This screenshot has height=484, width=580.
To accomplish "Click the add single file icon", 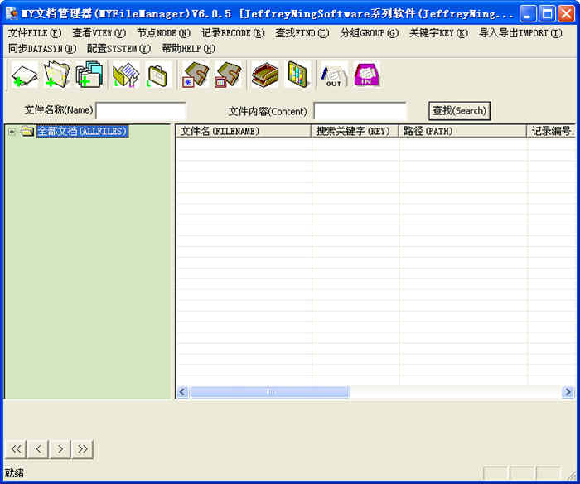I will pyautogui.click(x=25, y=75).
